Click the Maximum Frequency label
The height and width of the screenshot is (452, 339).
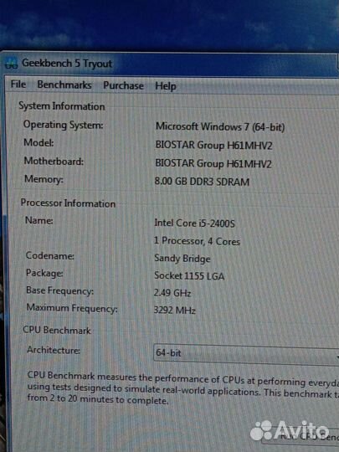click(x=72, y=308)
